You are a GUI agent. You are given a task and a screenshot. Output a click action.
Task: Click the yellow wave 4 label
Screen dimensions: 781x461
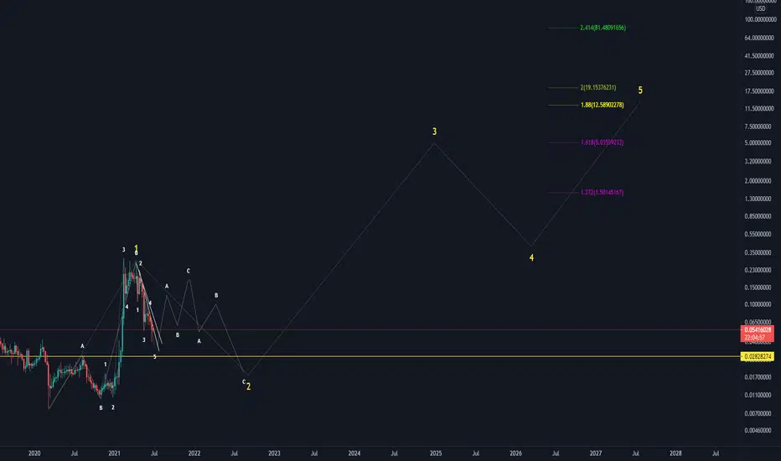[x=531, y=257]
